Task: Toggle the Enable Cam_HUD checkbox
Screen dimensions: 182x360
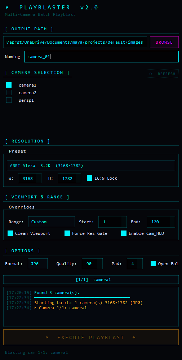Action: coord(124,233)
